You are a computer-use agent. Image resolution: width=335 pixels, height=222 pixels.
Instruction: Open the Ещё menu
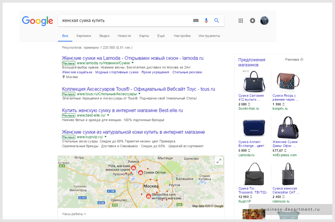[161, 36]
